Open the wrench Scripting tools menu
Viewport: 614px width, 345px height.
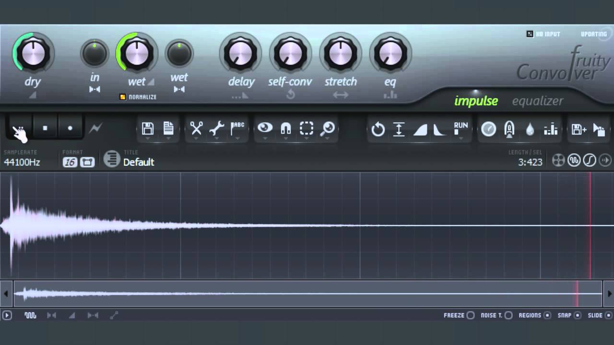pos(217,128)
